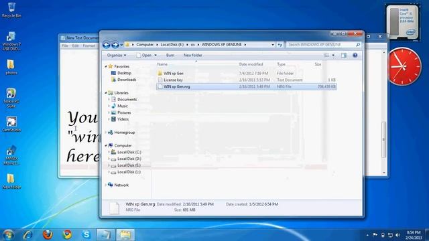This screenshot has width=429, height=241.
Task: Click Computer in the address breadcrumb
Action: 145,45
